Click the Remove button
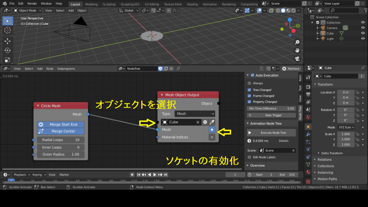Screen dimensions: 368x207 pyautogui.click(x=291, y=69)
